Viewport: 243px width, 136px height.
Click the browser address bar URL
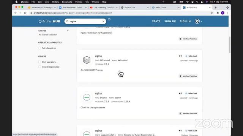(73, 13)
